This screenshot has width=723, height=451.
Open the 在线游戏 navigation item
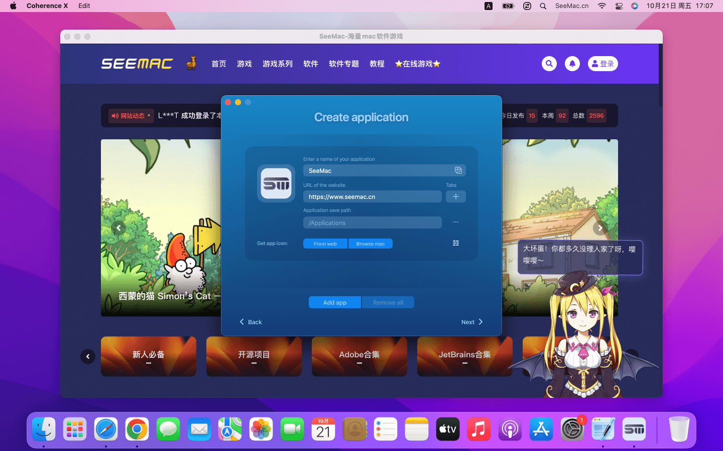[x=418, y=64]
